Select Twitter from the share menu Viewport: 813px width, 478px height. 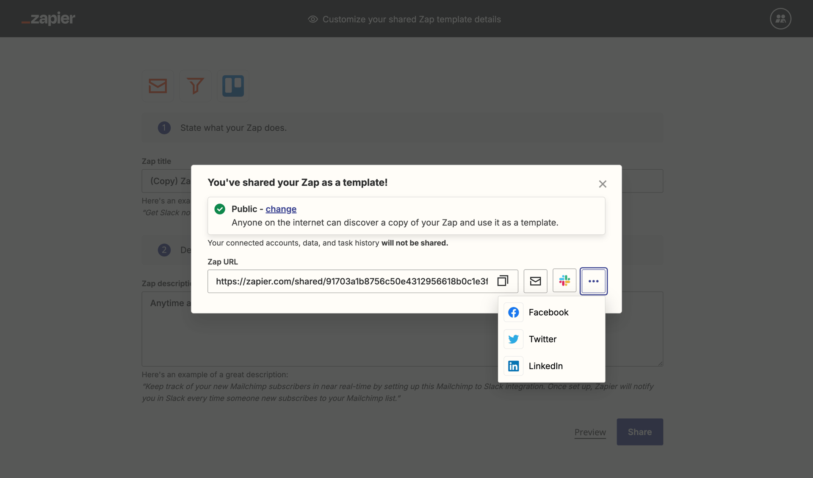543,339
